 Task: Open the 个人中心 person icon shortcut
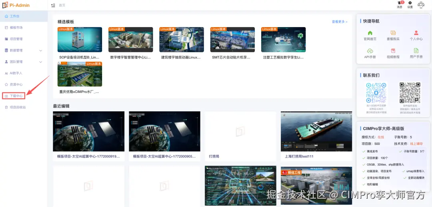(416, 33)
